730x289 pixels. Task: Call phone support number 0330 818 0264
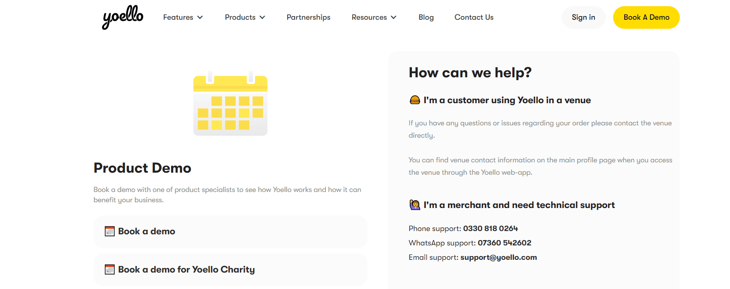tap(490, 229)
